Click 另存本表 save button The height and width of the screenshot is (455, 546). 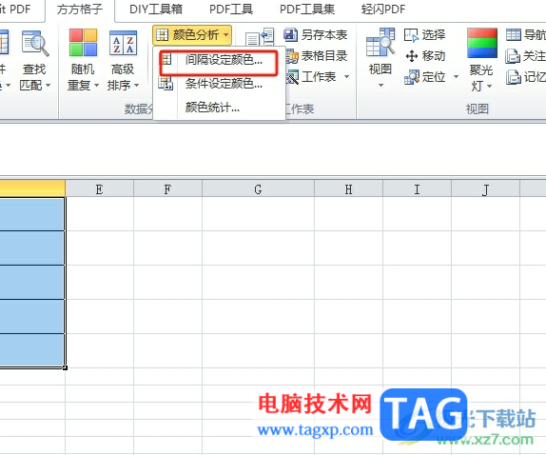[316, 35]
